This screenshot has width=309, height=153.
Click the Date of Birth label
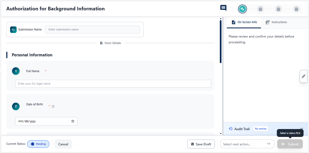click(34, 105)
